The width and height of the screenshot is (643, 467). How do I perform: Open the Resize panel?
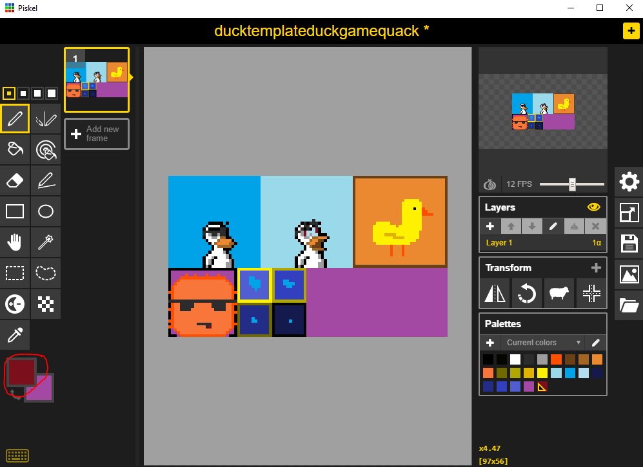(x=629, y=213)
